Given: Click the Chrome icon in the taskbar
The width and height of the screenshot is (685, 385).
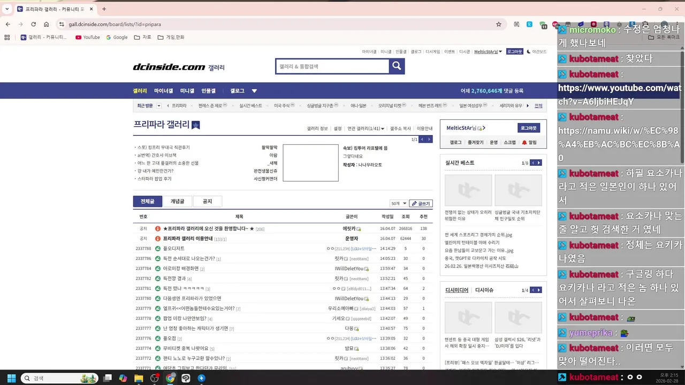Looking at the screenshot, I should pos(170,378).
